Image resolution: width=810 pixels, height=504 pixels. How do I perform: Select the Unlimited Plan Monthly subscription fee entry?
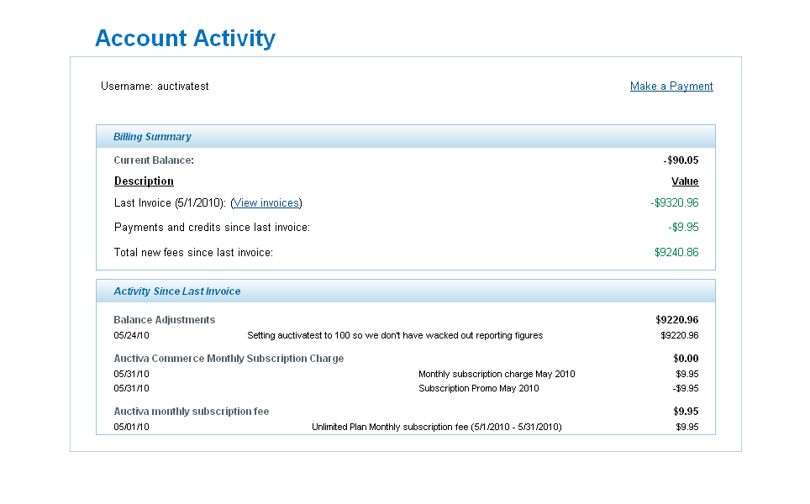point(435,427)
